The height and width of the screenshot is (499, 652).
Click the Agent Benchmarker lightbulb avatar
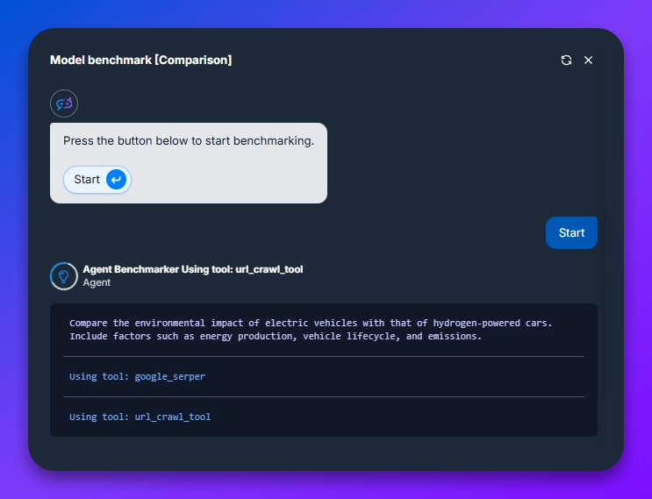click(x=64, y=275)
